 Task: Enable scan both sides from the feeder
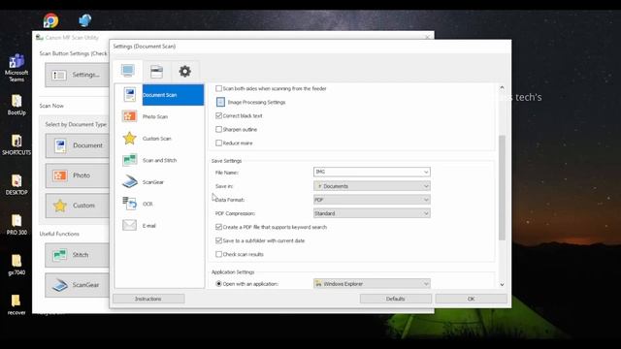[218, 88]
